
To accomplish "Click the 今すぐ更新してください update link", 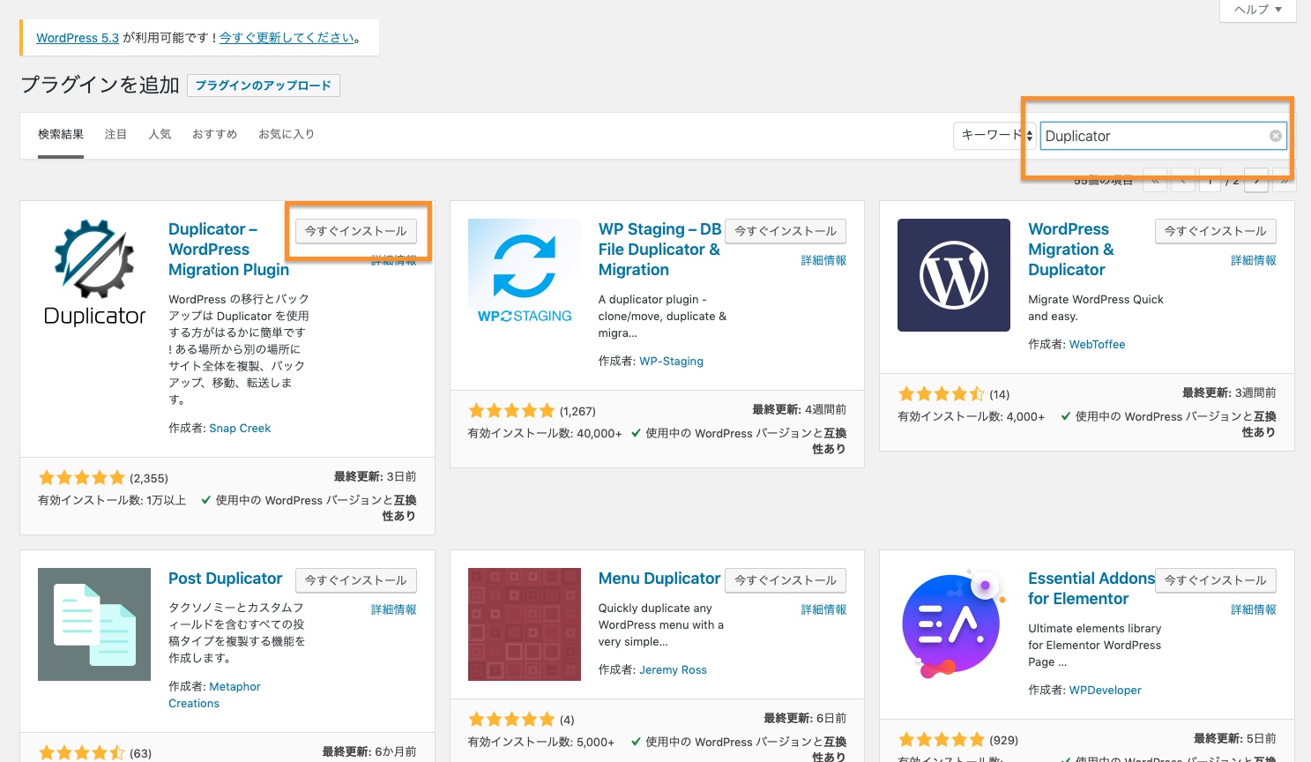I will 287,38.
